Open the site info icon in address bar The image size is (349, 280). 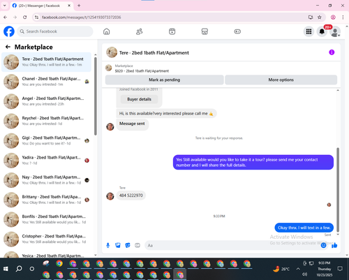[36, 17]
